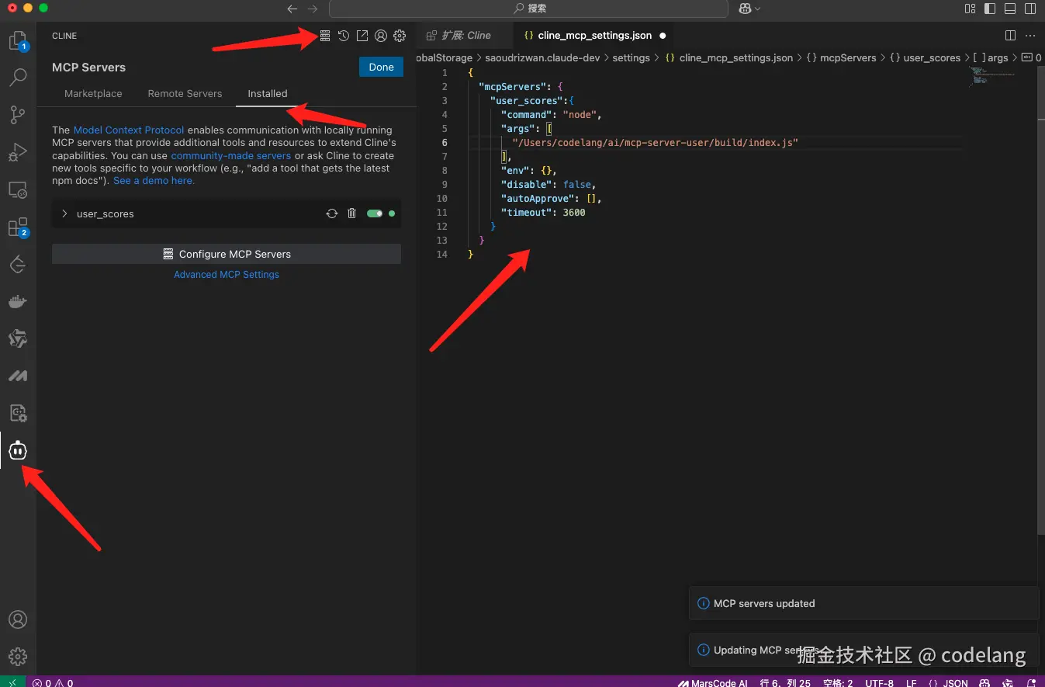Click the "timeout": 3600 line
Screen dimensions: 1045x687
(x=543, y=213)
